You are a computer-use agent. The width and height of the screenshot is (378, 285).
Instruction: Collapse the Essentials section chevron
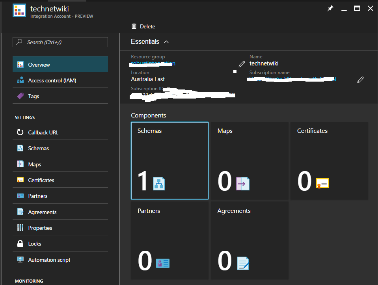point(166,42)
